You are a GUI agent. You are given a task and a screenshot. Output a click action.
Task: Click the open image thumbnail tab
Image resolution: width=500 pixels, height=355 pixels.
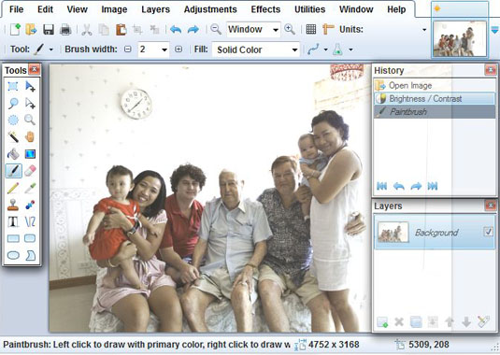(x=460, y=38)
